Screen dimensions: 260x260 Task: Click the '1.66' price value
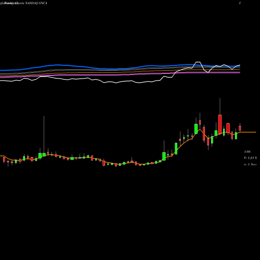[x=248, y=152]
